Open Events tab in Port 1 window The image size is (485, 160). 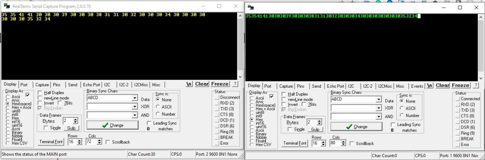(417, 86)
